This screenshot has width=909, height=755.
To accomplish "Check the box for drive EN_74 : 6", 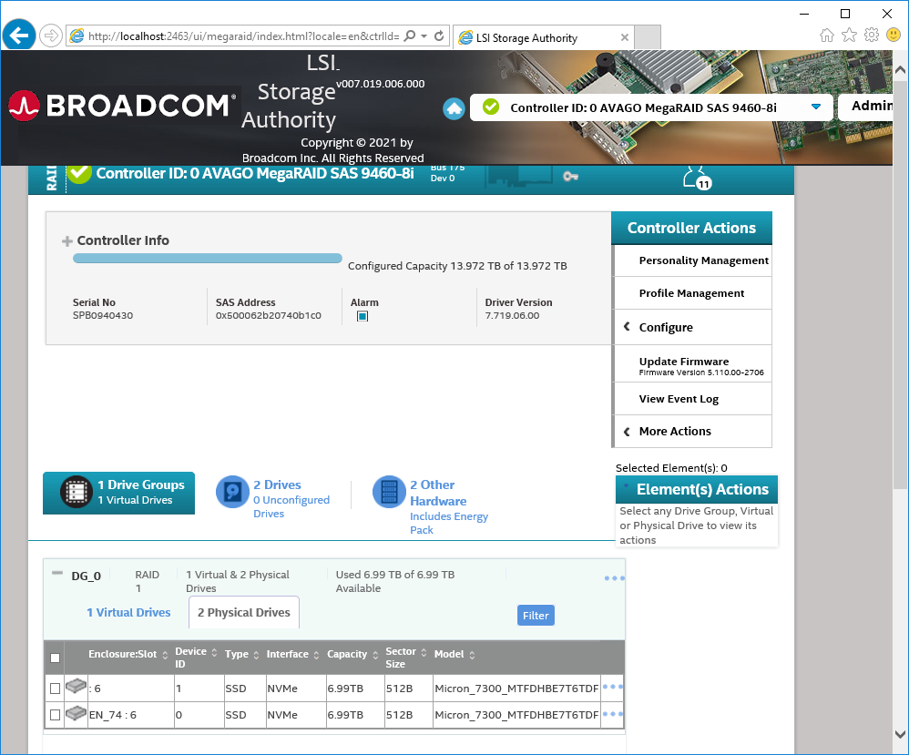I will point(55,715).
